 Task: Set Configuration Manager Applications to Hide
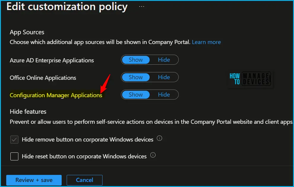coord(164,95)
